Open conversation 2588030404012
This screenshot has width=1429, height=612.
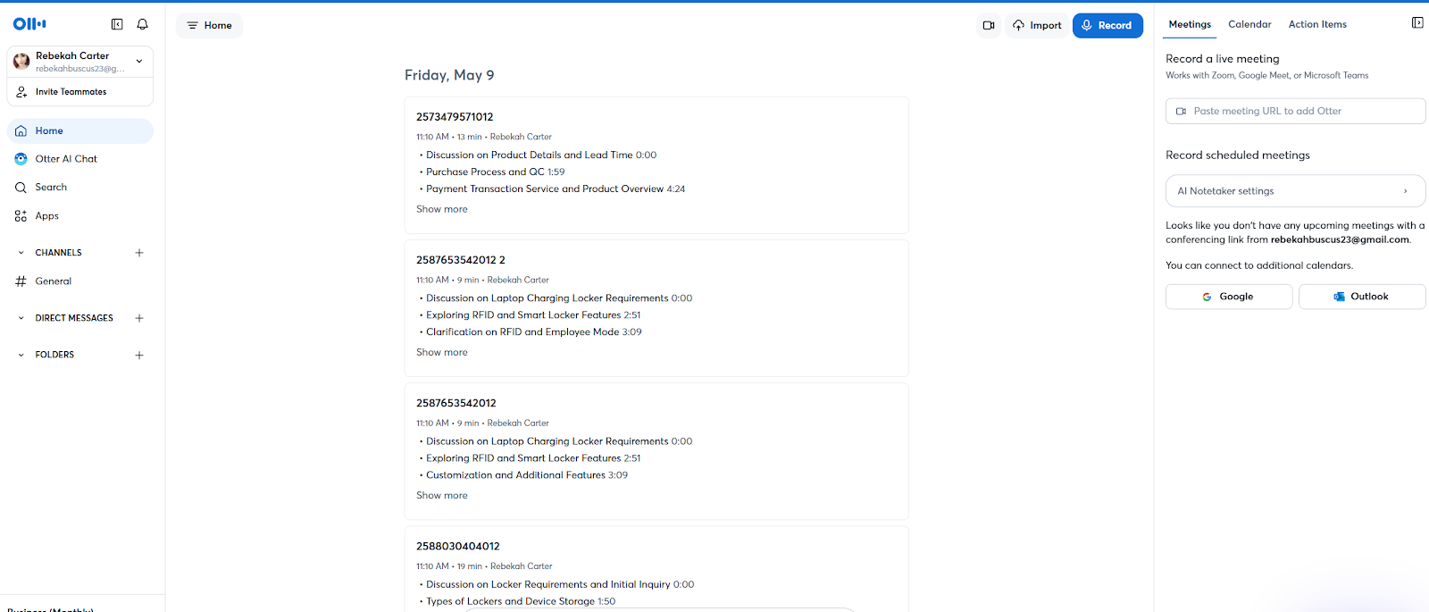pyautogui.click(x=458, y=546)
